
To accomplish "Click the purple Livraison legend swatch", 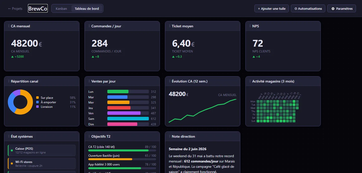I will click(x=37, y=107).
